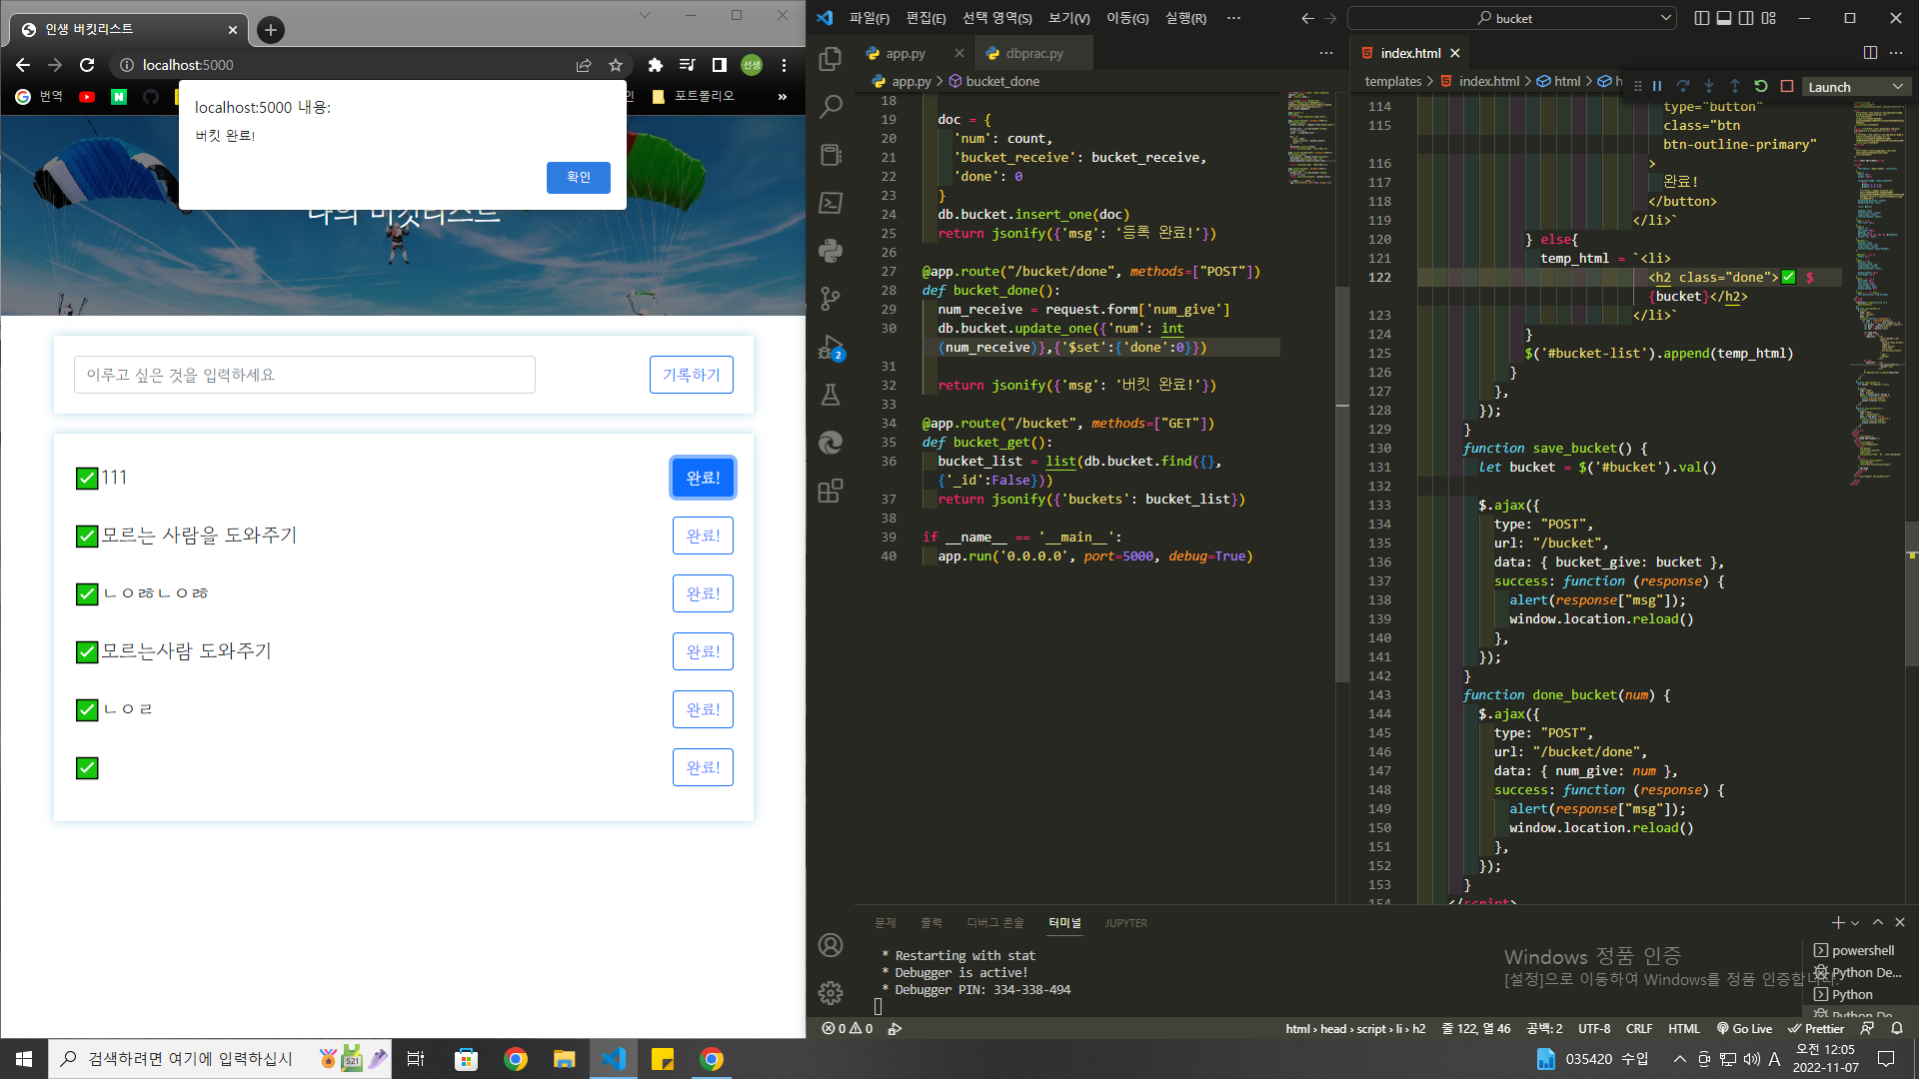Image resolution: width=1919 pixels, height=1079 pixels.
Task: Open the 보기(V) menu
Action: click(1068, 18)
